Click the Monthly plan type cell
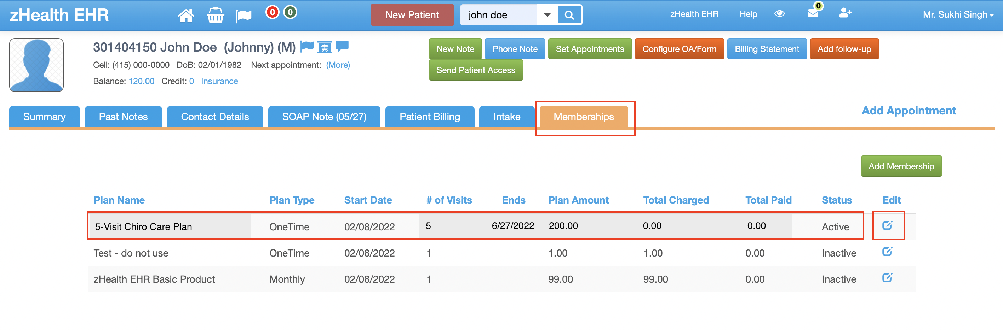The height and width of the screenshot is (330, 1003). 287,279
